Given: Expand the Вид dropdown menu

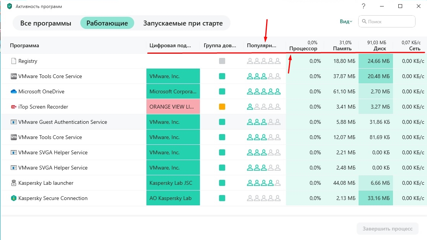Looking at the screenshot, I should (x=346, y=21).
